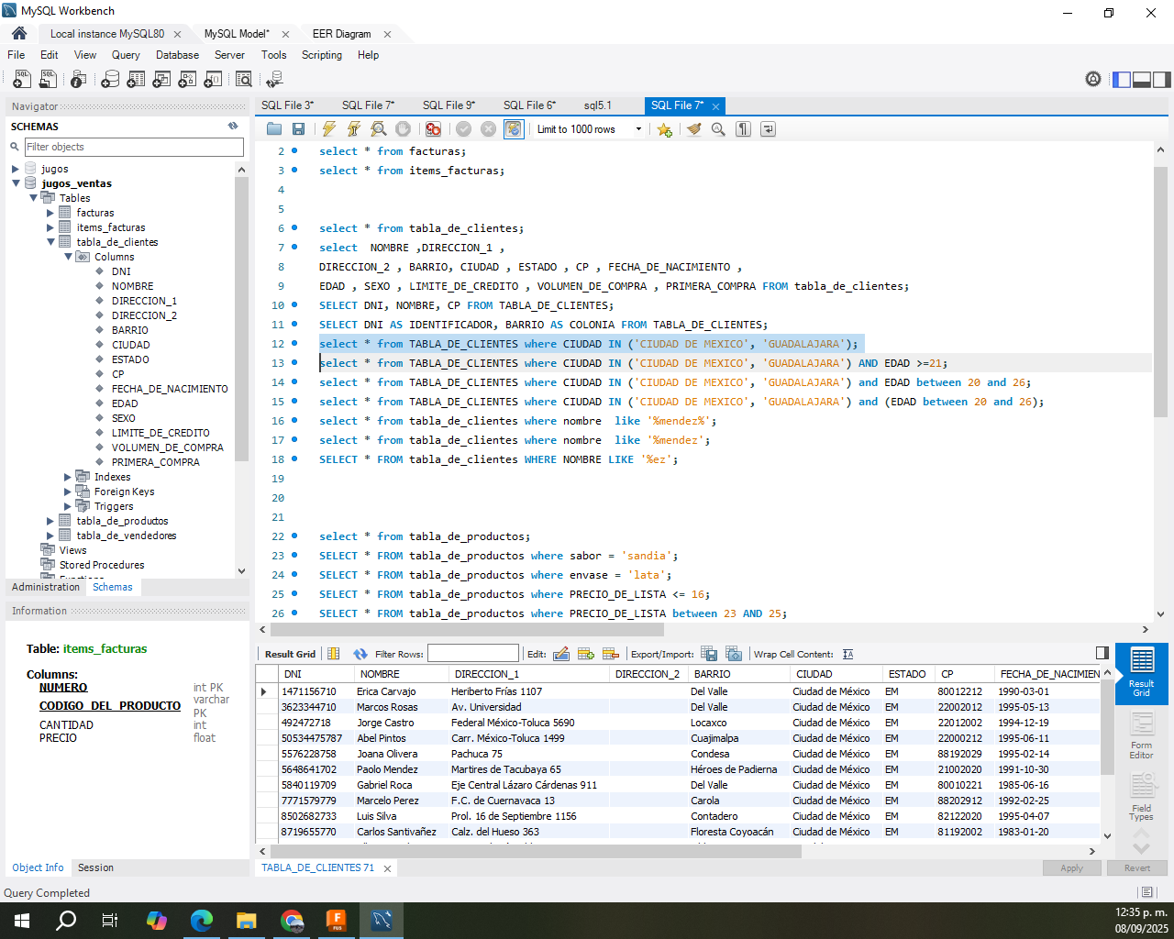
Task: Refresh the SCHEMAS list icon
Action: pos(233,126)
